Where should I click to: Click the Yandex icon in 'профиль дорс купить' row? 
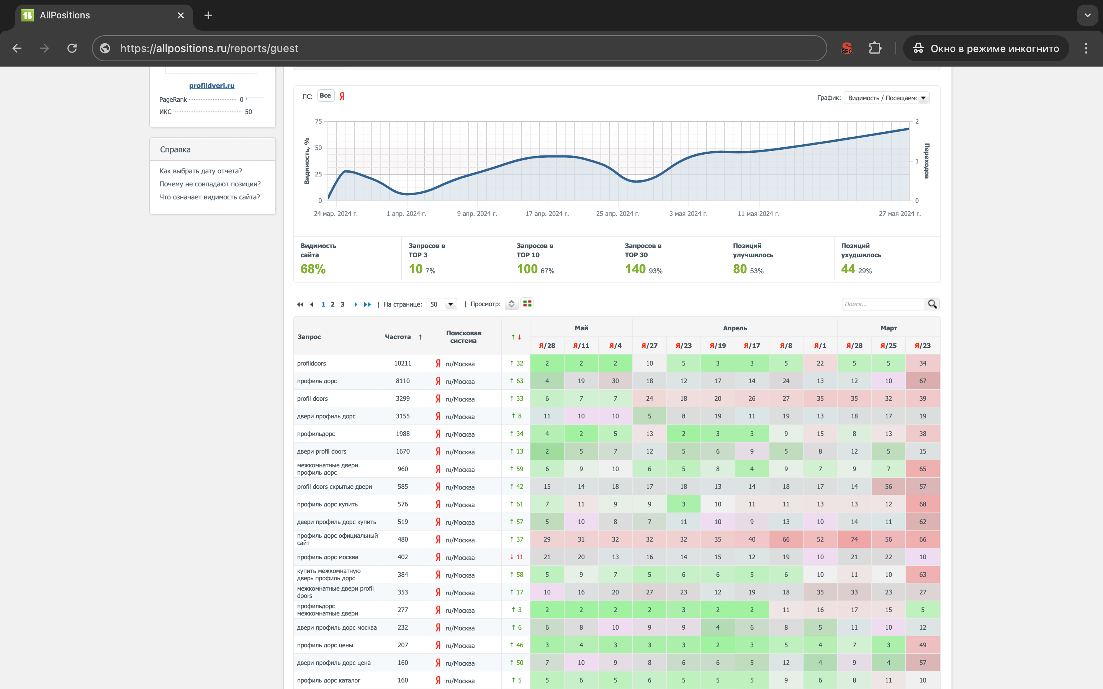click(x=438, y=505)
